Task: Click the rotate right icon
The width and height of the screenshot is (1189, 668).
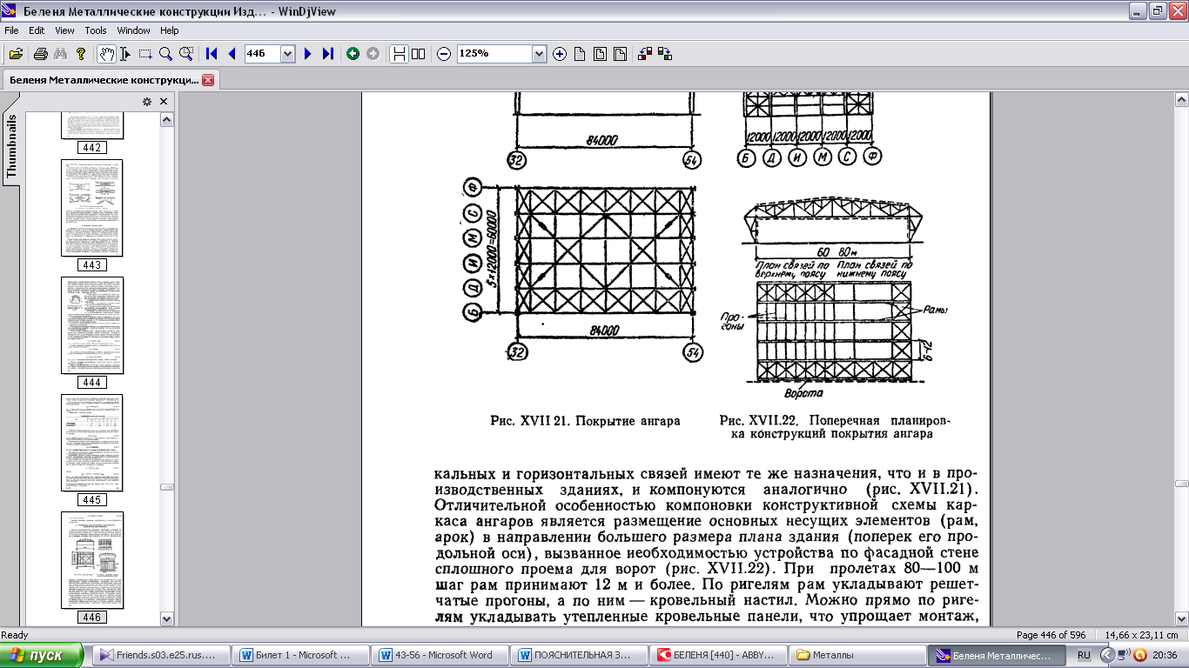Action: 666,54
